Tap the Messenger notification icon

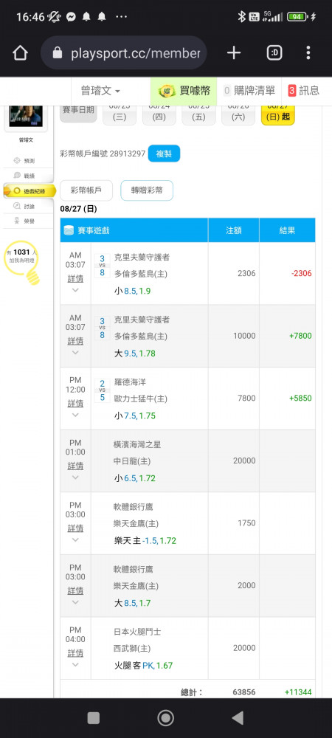point(71,17)
